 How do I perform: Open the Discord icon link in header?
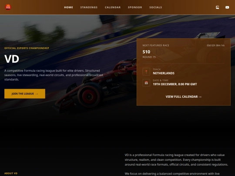218,7
